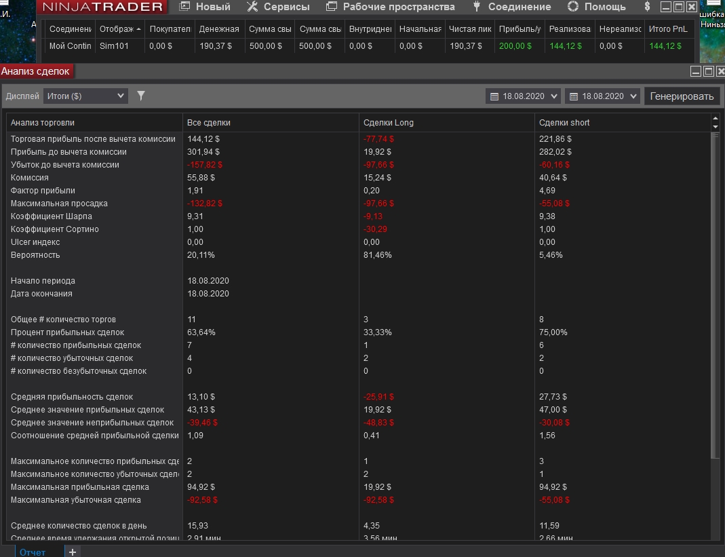The image size is (725, 557).
Task: Expand the end date picker dropdown arrow
Action: (x=633, y=96)
